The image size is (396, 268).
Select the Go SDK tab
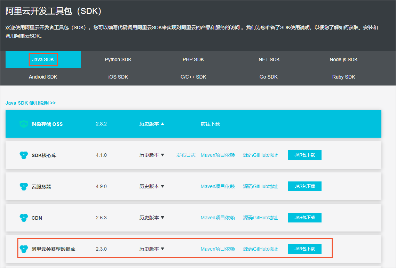click(x=268, y=77)
